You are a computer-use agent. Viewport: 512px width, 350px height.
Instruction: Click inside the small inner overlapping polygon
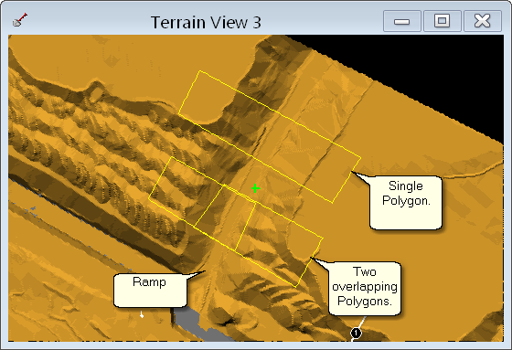(225, 217)
